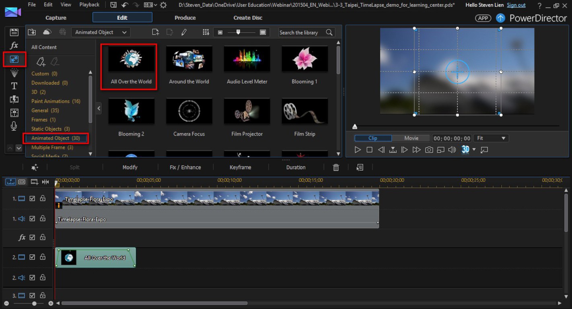
Task: Click the Magic tools wand icon
Action: tap(35, 167)
